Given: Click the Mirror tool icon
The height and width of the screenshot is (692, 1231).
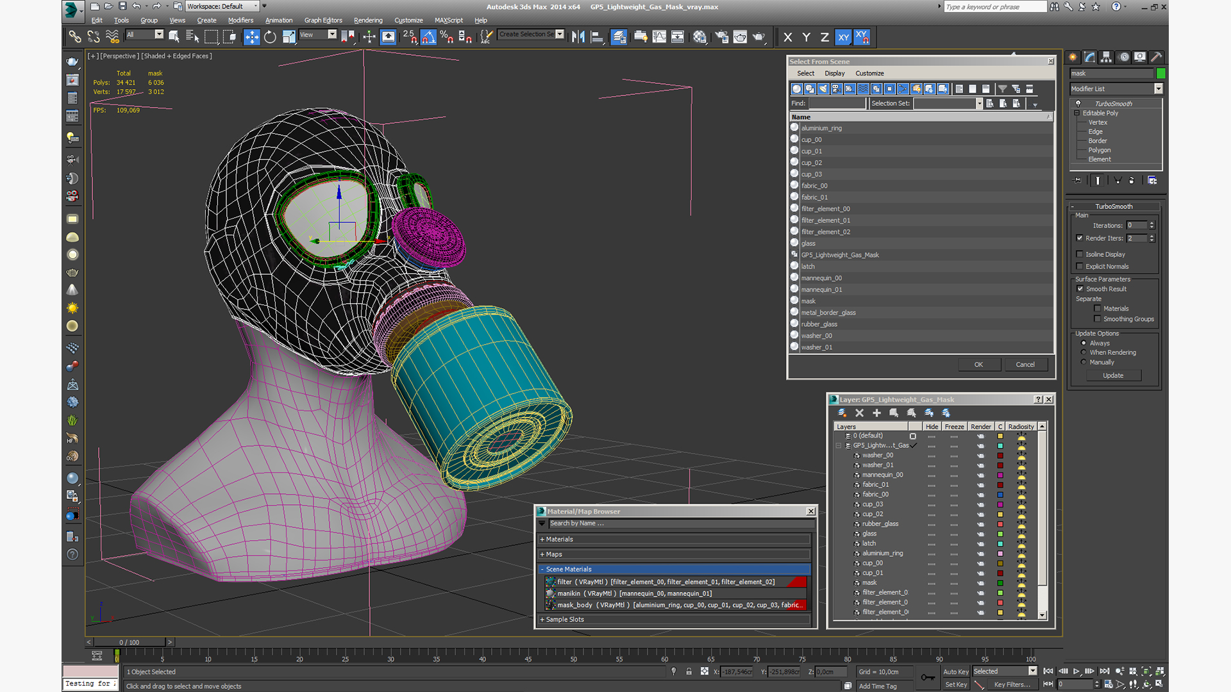Looking at the screenshot, I should (578, 37).
